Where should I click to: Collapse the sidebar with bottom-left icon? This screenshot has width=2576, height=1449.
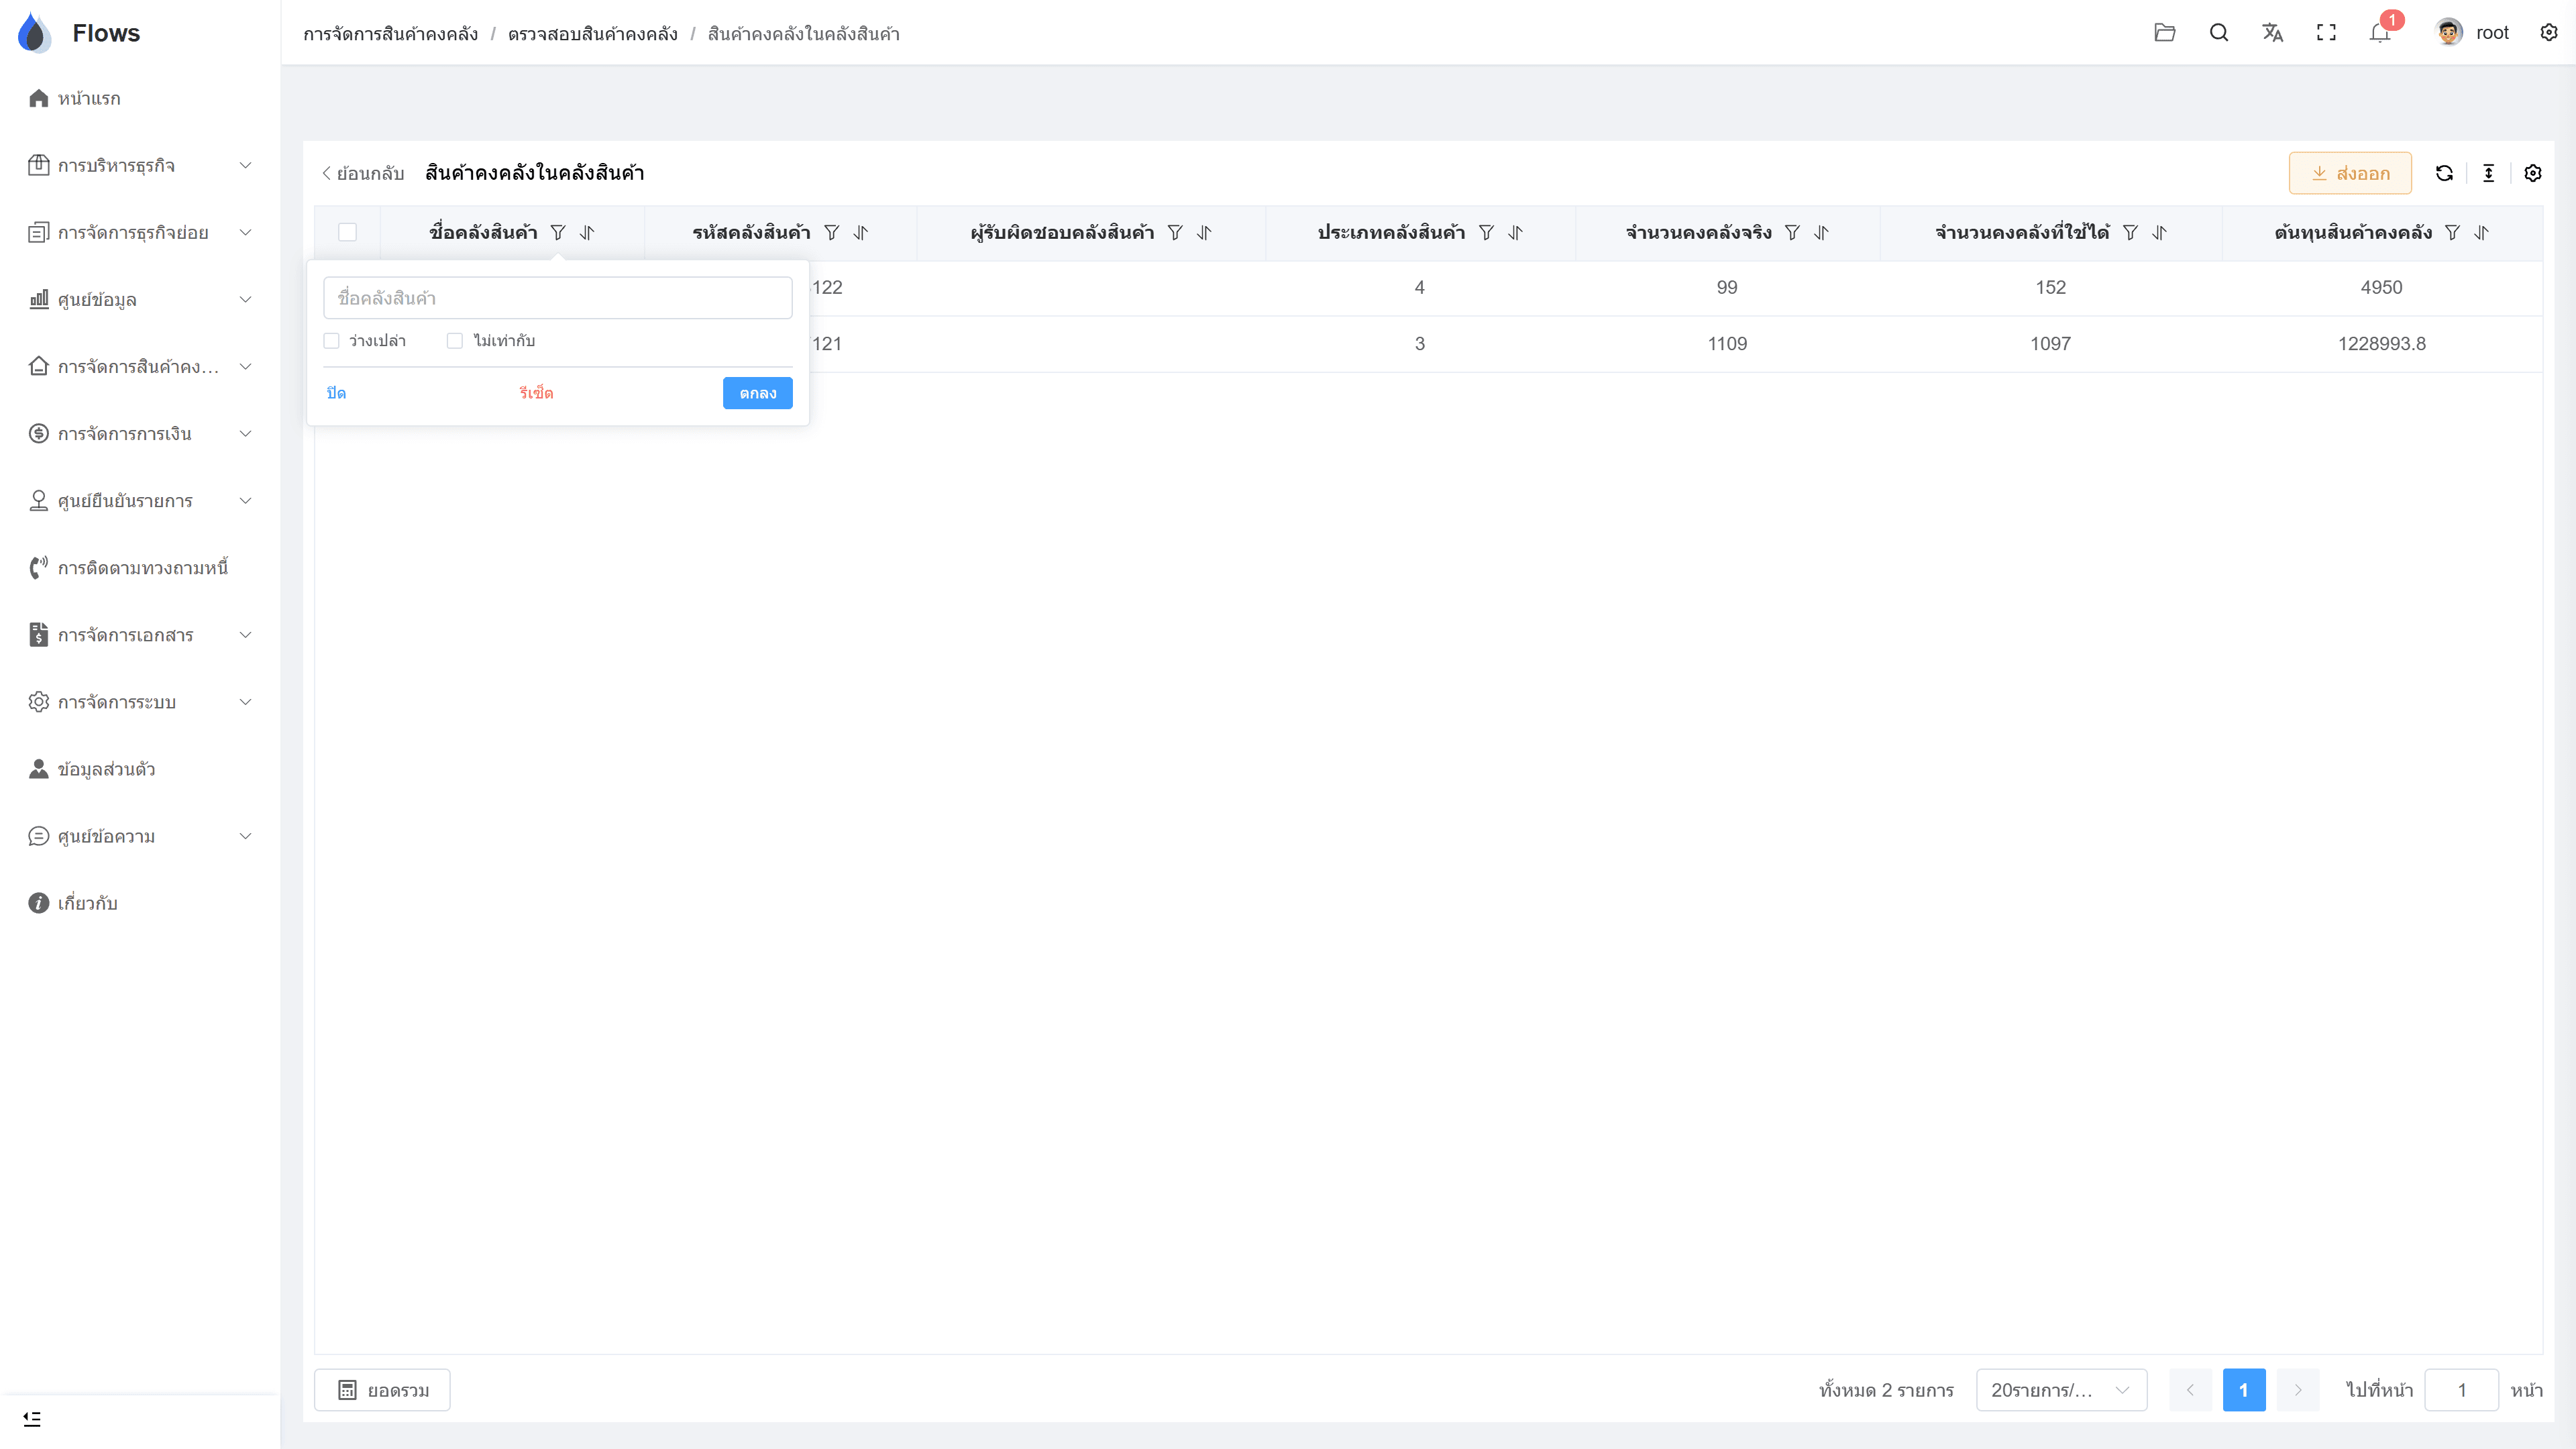(x=32, y=1419)
